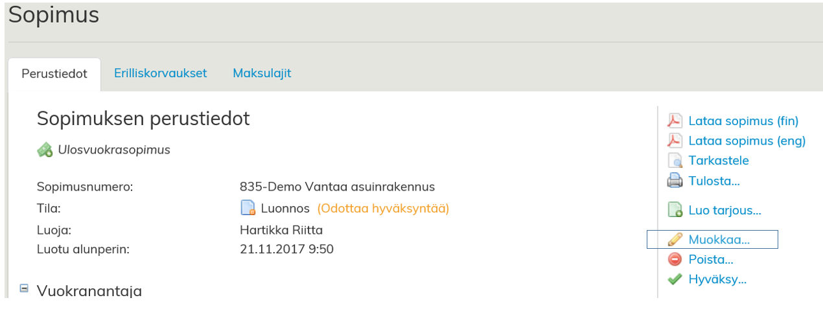The image size is (823, 311).
Task: Switch to the Erilliskorvaukset tab
Action: [160, 73]
